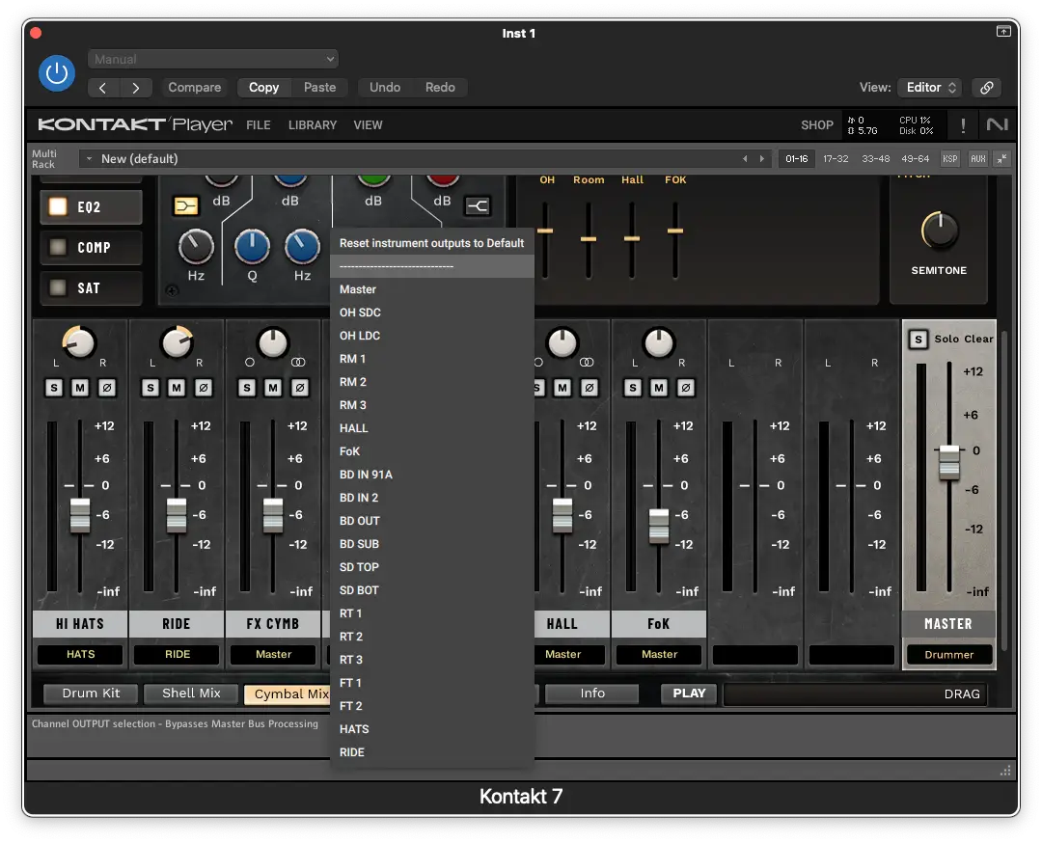Go to next preset arrow
Screen dimensions: 1042x843
click(136, 88)
